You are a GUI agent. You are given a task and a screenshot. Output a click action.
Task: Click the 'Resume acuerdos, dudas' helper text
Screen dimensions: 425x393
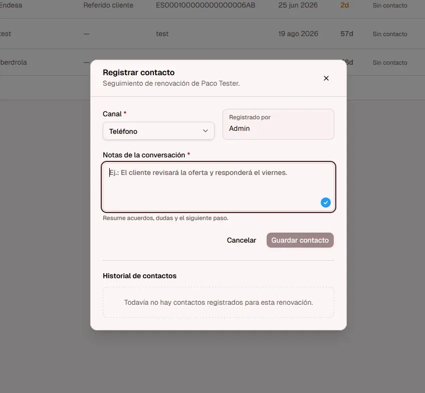coord(165,218)
